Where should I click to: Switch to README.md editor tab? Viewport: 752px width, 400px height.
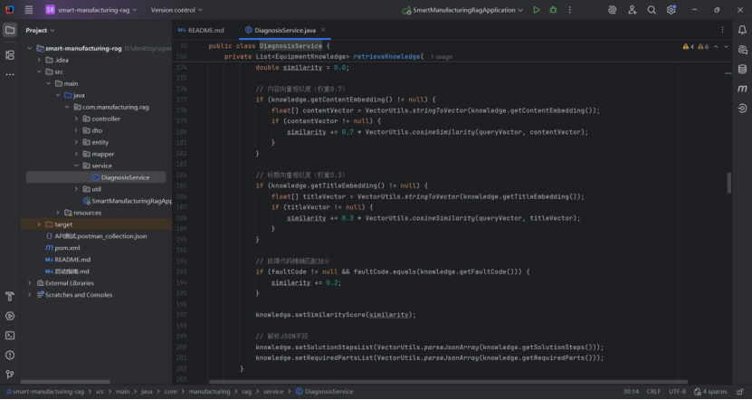201,30
